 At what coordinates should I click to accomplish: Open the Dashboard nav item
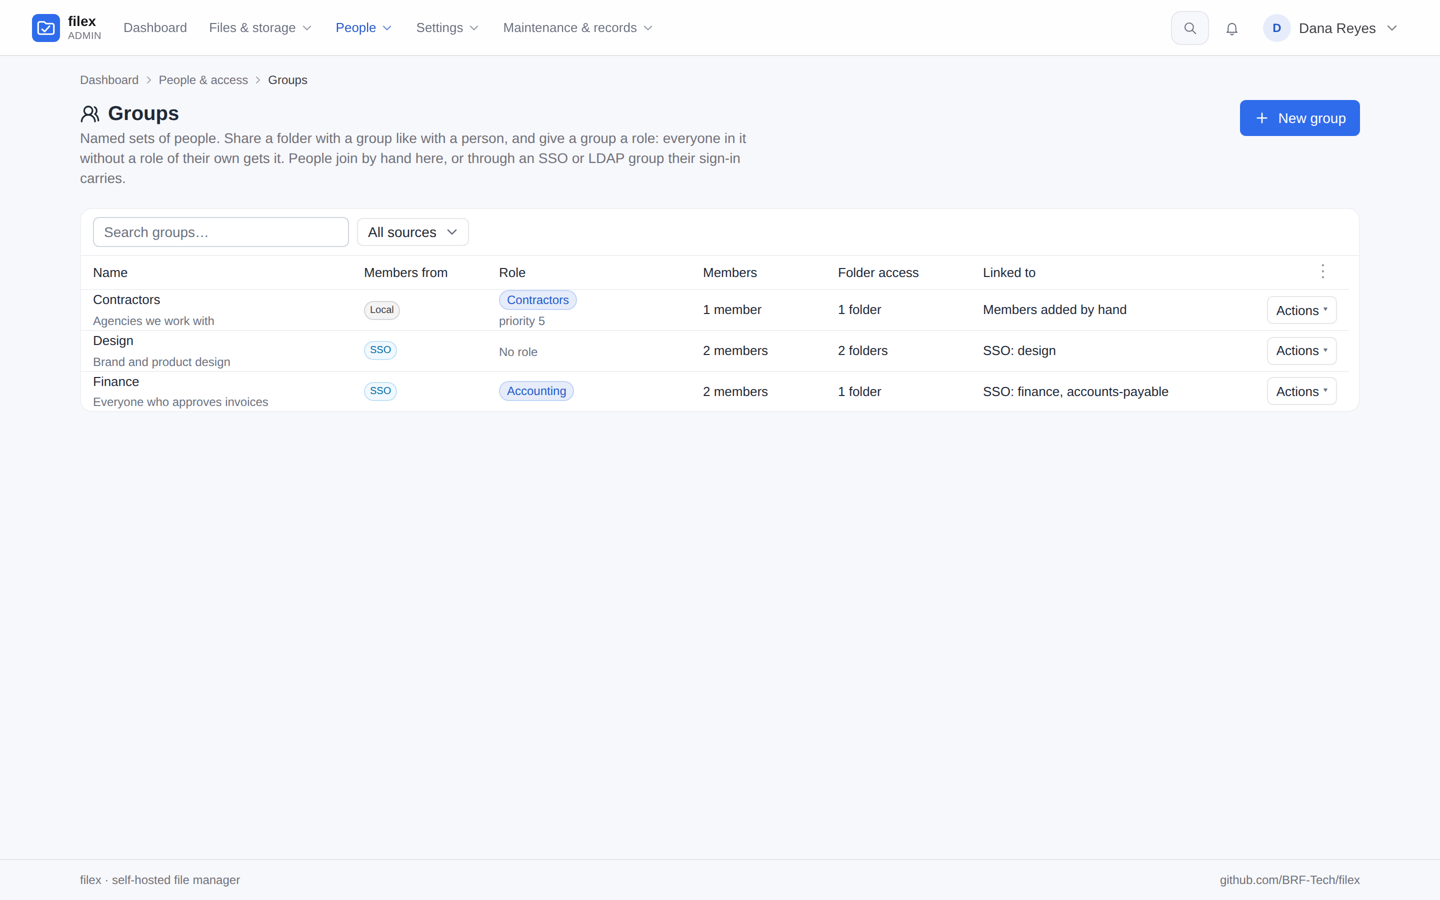(155, 28)
